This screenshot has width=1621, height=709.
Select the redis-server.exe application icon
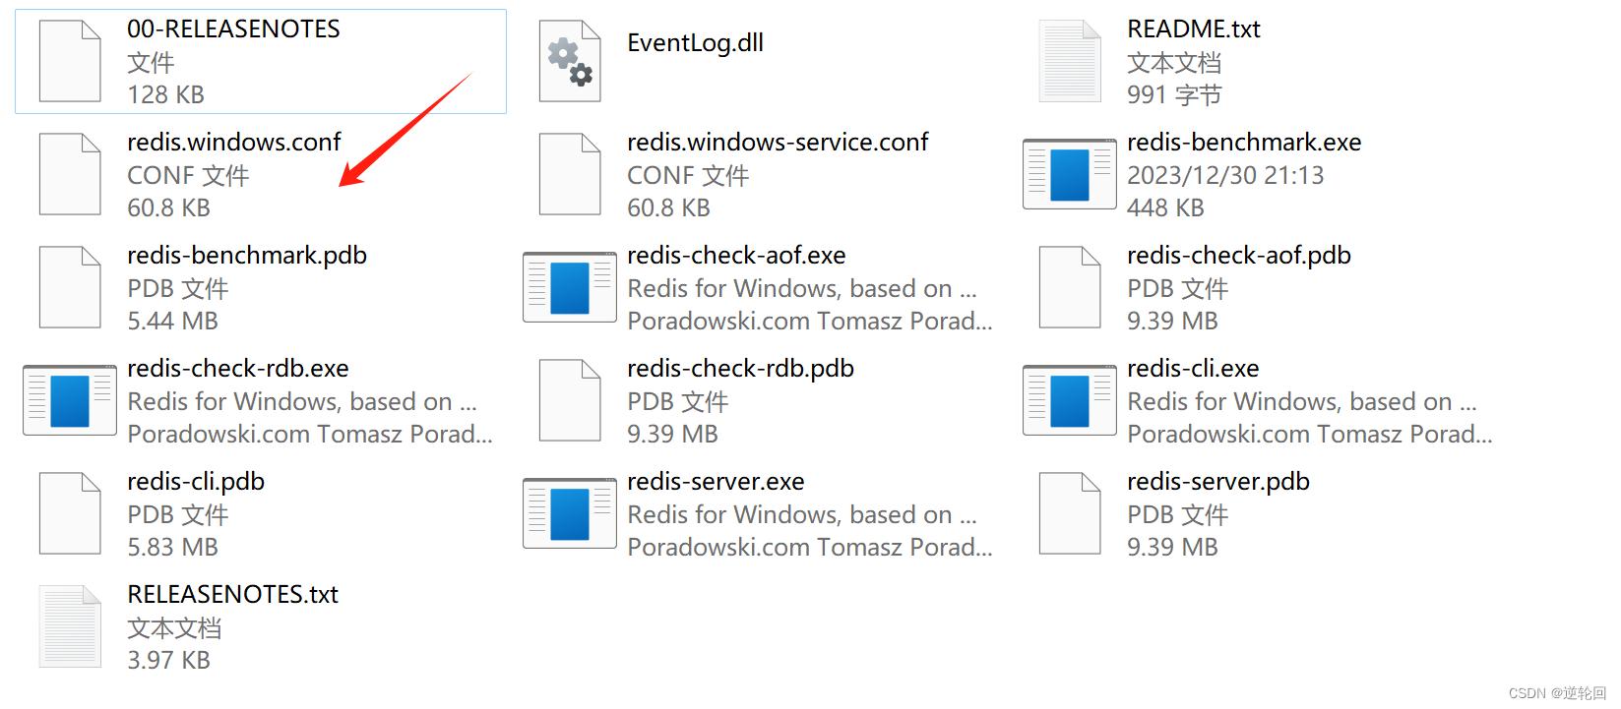point(570,513)
